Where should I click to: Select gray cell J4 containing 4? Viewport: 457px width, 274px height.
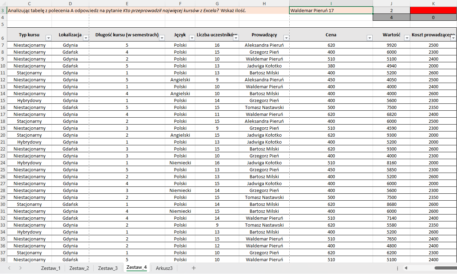[x=391, y=17]
